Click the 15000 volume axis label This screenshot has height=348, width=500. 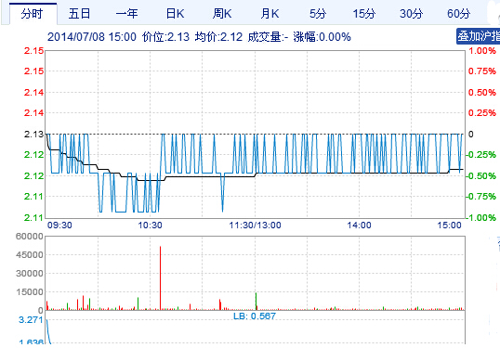click(30, 292)
